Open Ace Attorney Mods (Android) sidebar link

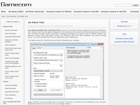pyautogui.click(x=124, y=42)
